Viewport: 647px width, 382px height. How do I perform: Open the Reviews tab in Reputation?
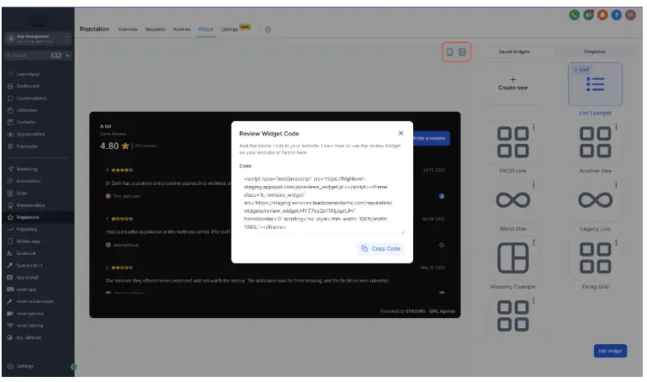(x=182, y=29)
